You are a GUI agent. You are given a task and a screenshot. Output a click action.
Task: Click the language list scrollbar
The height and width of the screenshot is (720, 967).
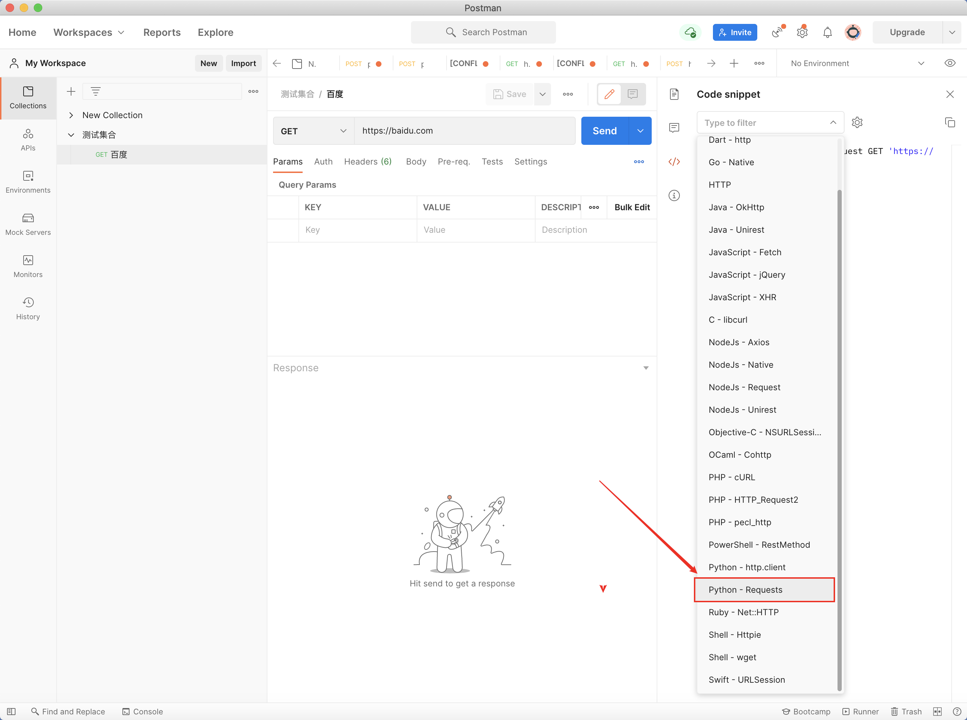click(x=839, y=436)
